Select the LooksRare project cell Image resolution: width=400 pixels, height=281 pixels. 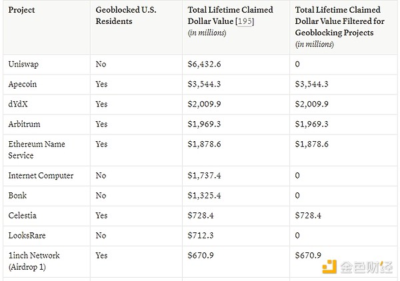click(x=27, y=235)
